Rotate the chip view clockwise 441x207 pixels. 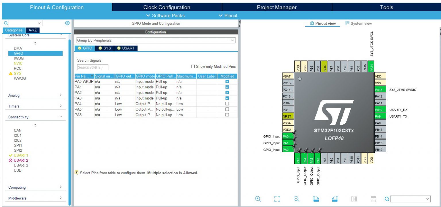click(316, 199)
